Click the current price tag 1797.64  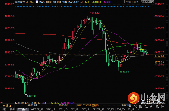click(x=159, y=56)
